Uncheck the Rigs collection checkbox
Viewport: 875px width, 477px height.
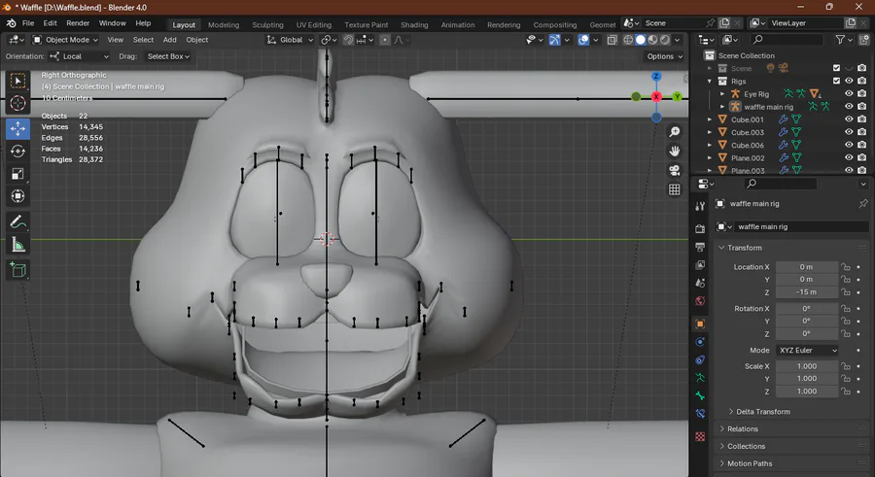click(836, 81)
